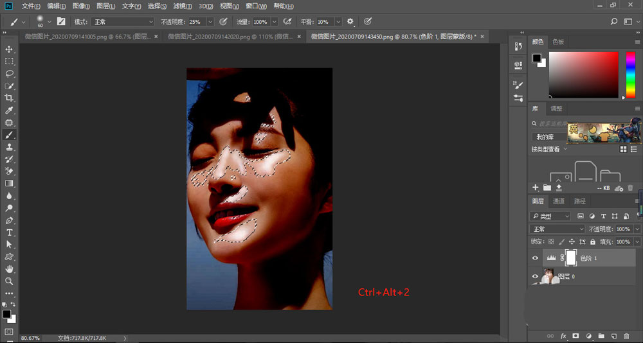Select the Horizontal Type tool
643x343 pixels.
pos(9,232)
